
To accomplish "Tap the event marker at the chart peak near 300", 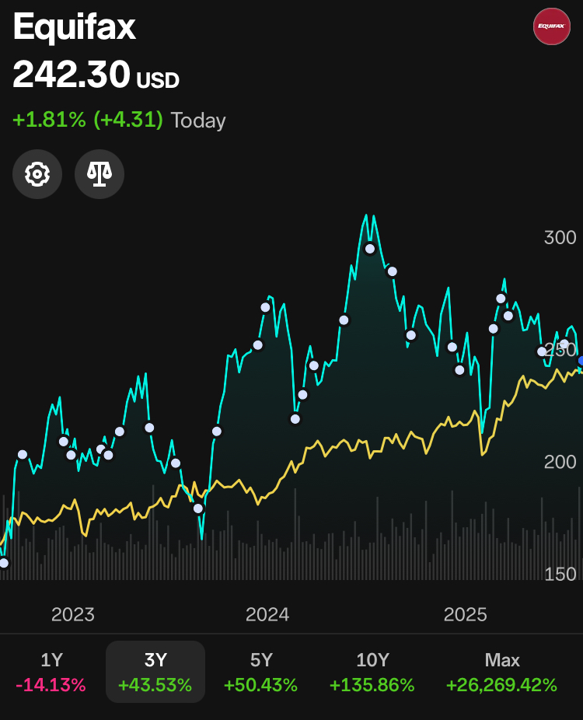I will pyautogui.click(x=370, y=249).
